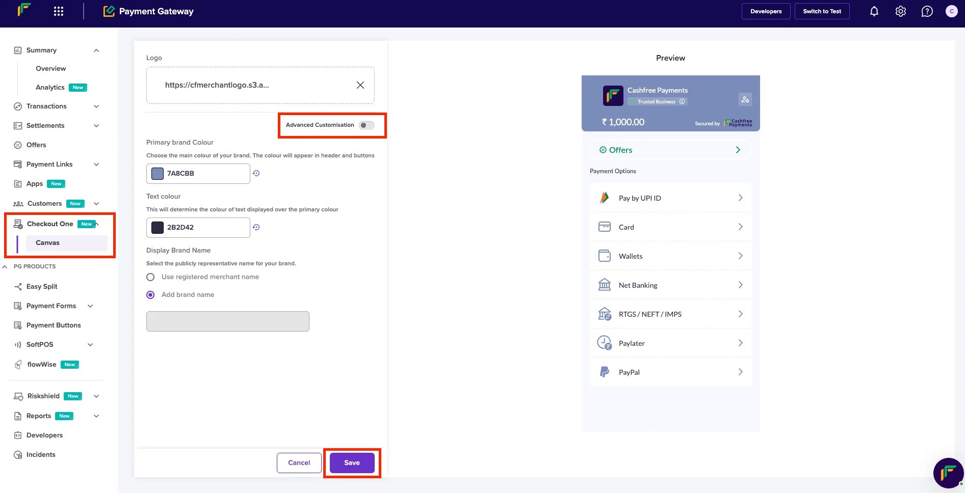Screen dimensions: 965x493
Task: Select Add brand name radio option
Action: click(x=150, y=295)
